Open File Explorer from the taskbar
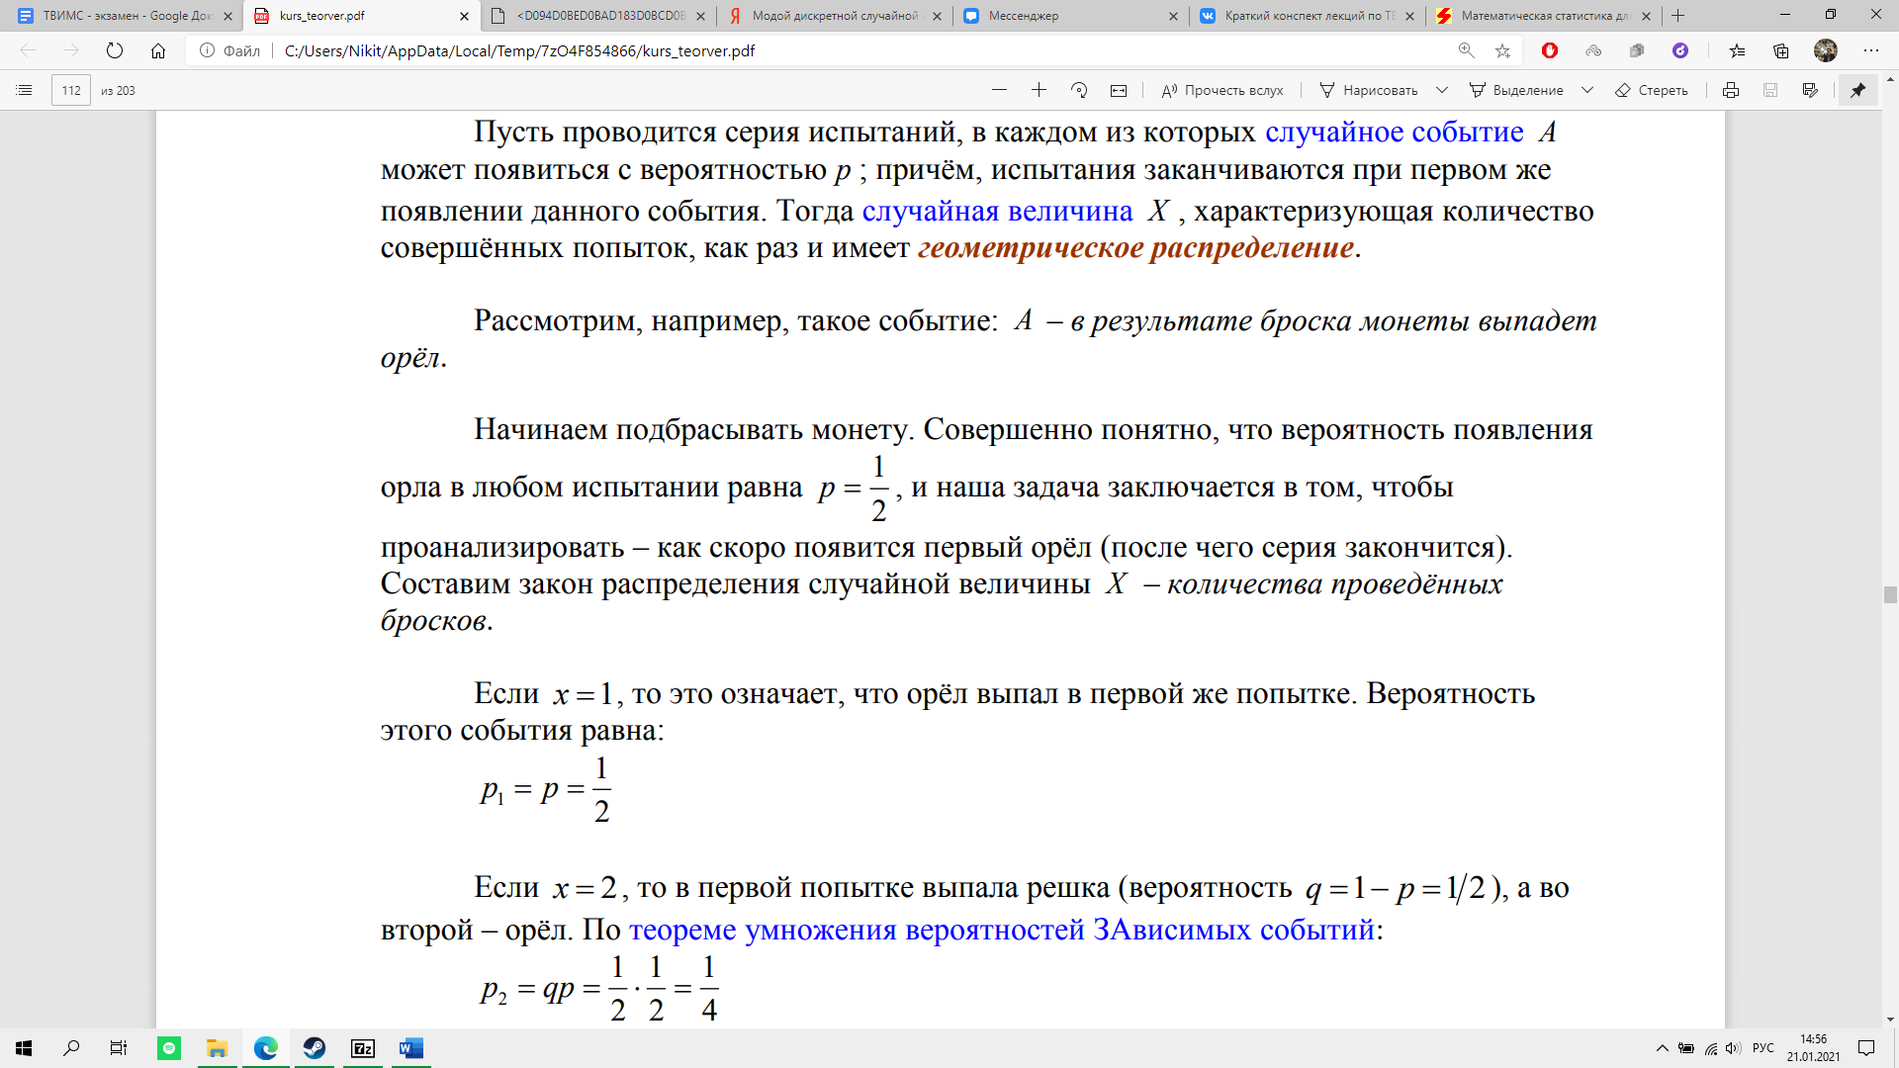1899x1068 pixels. [x=218, y=1048]
